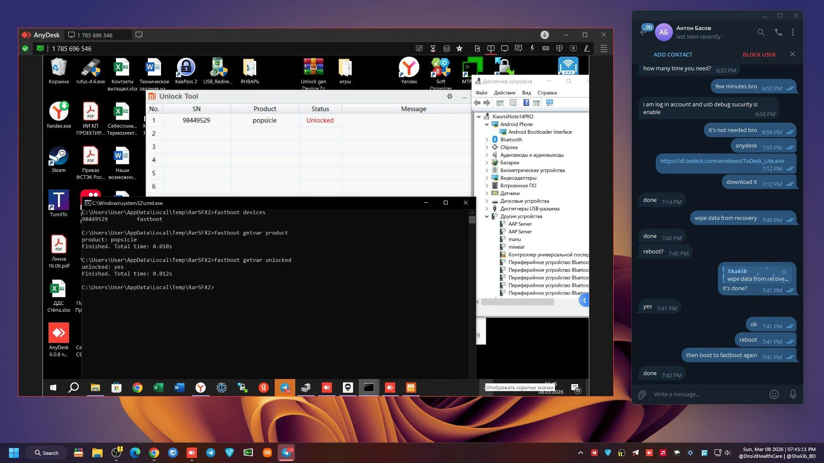
Task: Expand the Bluetooth node in Device Manager
Action: [x=487, y=140]
